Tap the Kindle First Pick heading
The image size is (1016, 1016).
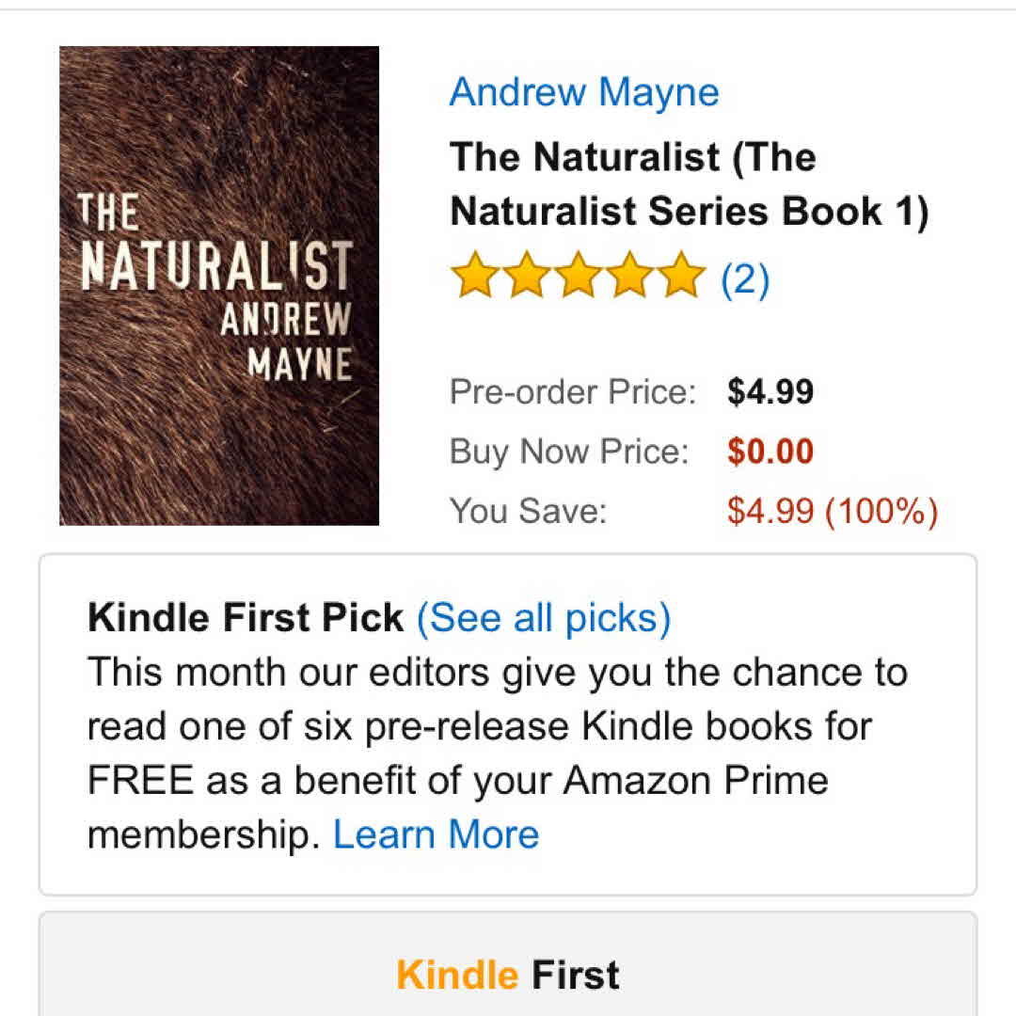tap(246, 618)
